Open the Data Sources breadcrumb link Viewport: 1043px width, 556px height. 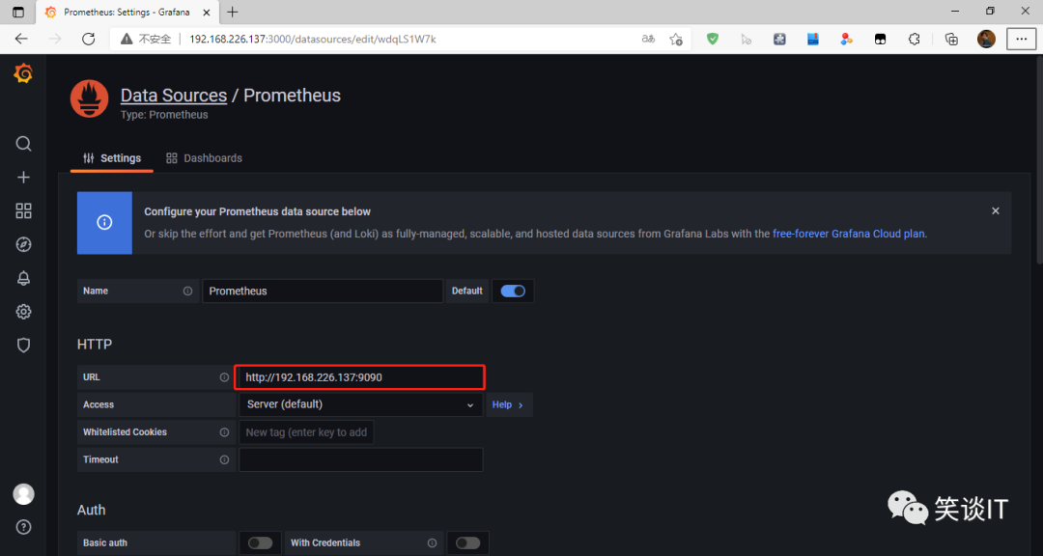tap(173, 96)
